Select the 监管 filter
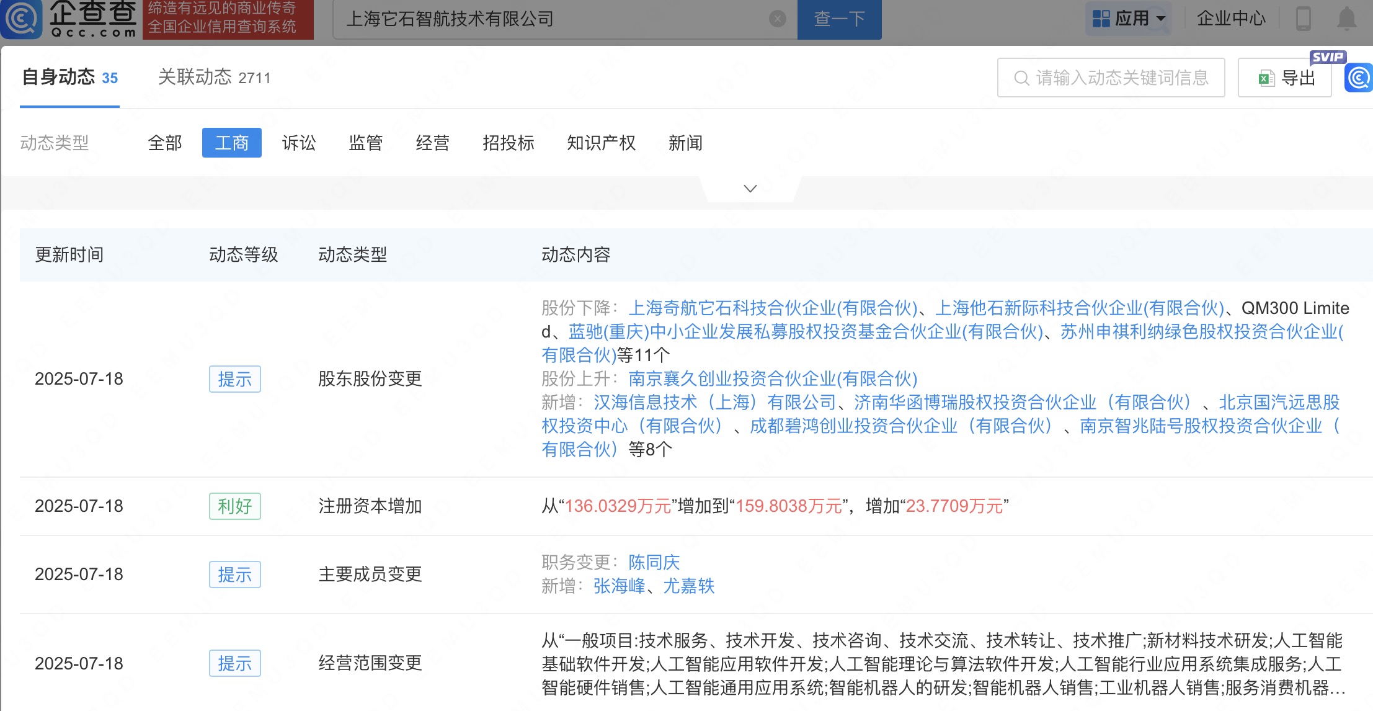The width and height of the screenshot is (1373, 711). [x=366, y=143]
